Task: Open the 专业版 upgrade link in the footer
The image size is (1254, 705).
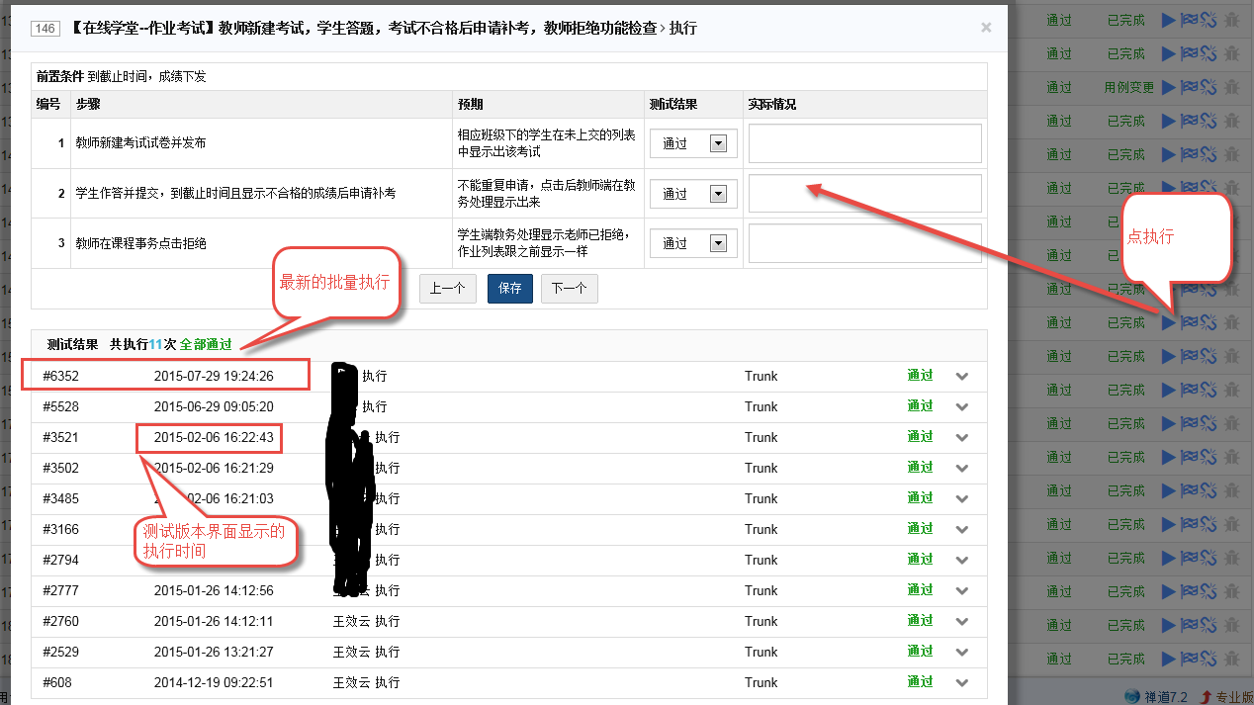Action: click(1224, 696)
